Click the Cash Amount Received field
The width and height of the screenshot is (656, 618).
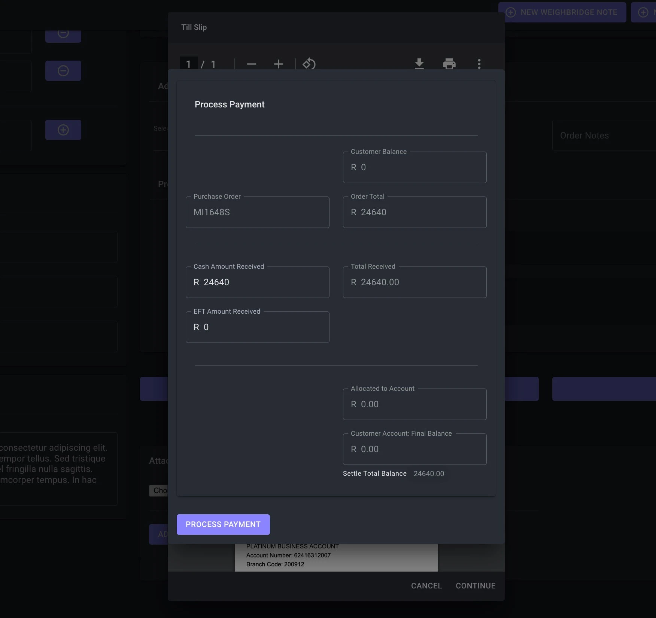(257, 282)
